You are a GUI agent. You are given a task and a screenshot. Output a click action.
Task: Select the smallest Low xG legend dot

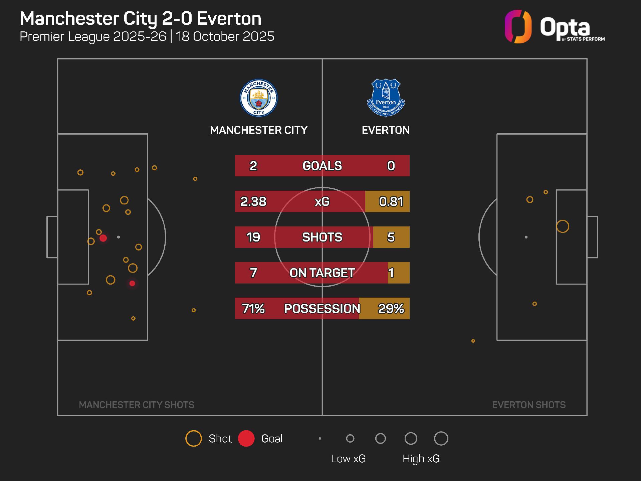pyautogui.click(x=320, y=438)
